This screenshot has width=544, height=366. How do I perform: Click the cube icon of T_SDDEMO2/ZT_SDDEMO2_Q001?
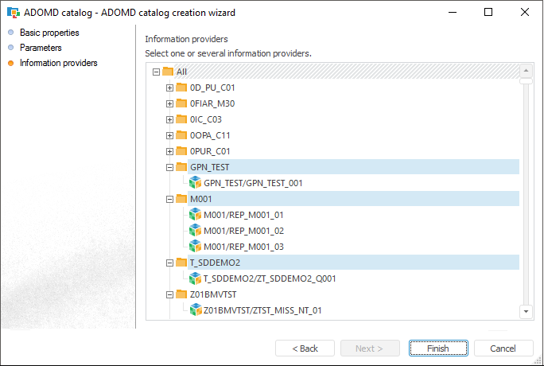[196, 278]
